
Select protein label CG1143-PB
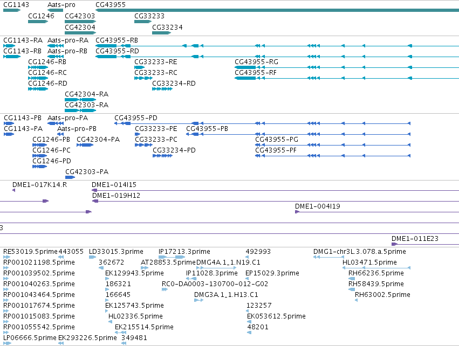pos(23,118)
